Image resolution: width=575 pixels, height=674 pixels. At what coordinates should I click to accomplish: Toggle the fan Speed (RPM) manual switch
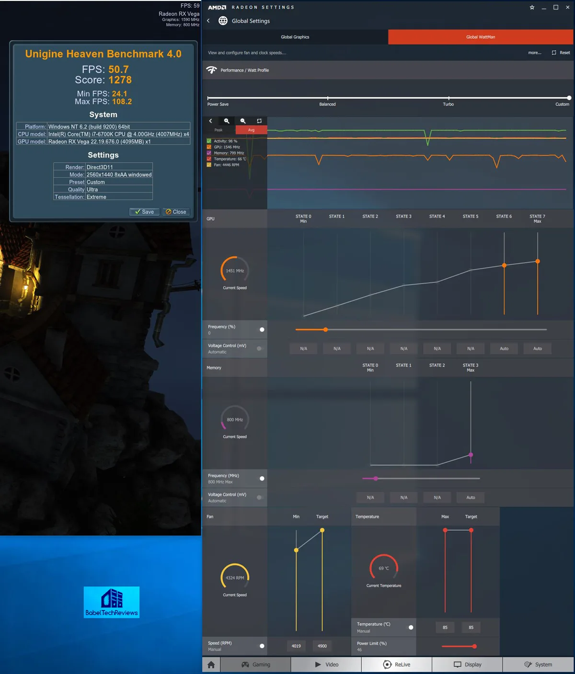click(x=262, y=646)
